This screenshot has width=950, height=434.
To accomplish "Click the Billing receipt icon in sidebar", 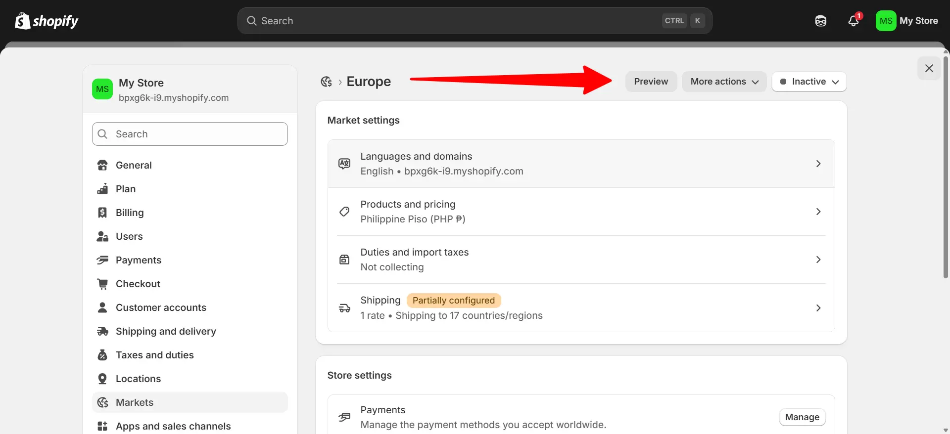I will (x=102, y=213).
